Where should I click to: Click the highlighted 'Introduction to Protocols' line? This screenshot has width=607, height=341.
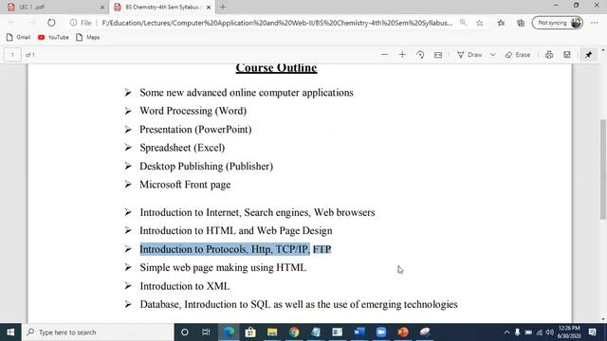pos(235,249)
